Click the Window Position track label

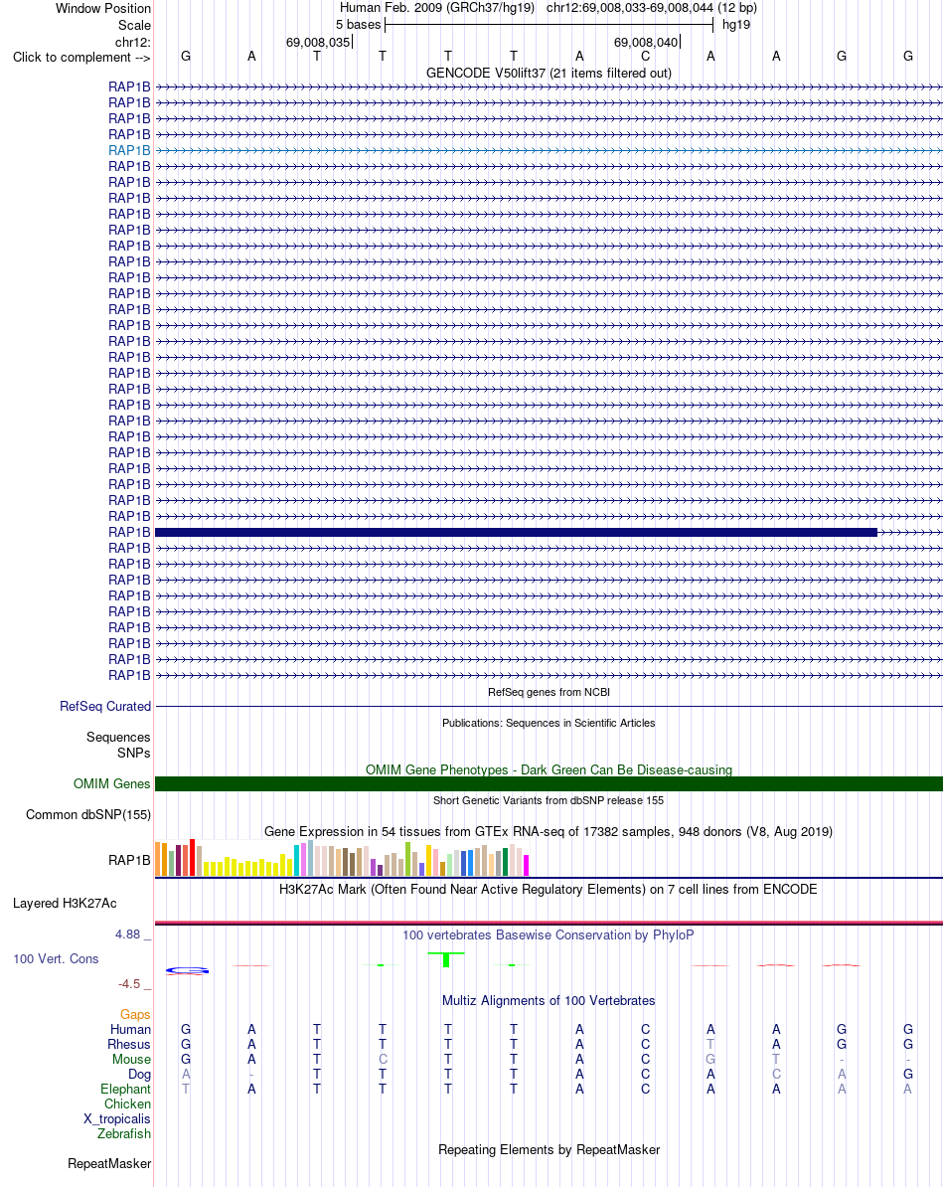pyautogui.click(x=103, y=8)
